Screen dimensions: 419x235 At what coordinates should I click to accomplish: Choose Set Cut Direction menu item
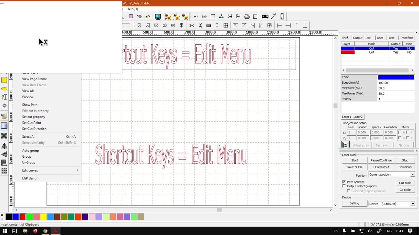point(34,129)
